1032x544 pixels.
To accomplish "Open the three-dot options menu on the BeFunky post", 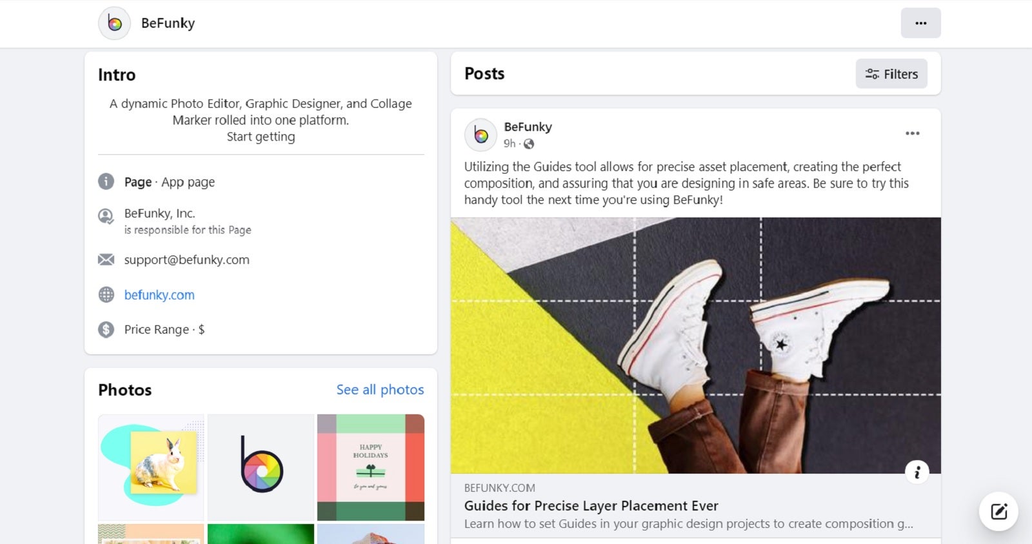I will (912, 134).
